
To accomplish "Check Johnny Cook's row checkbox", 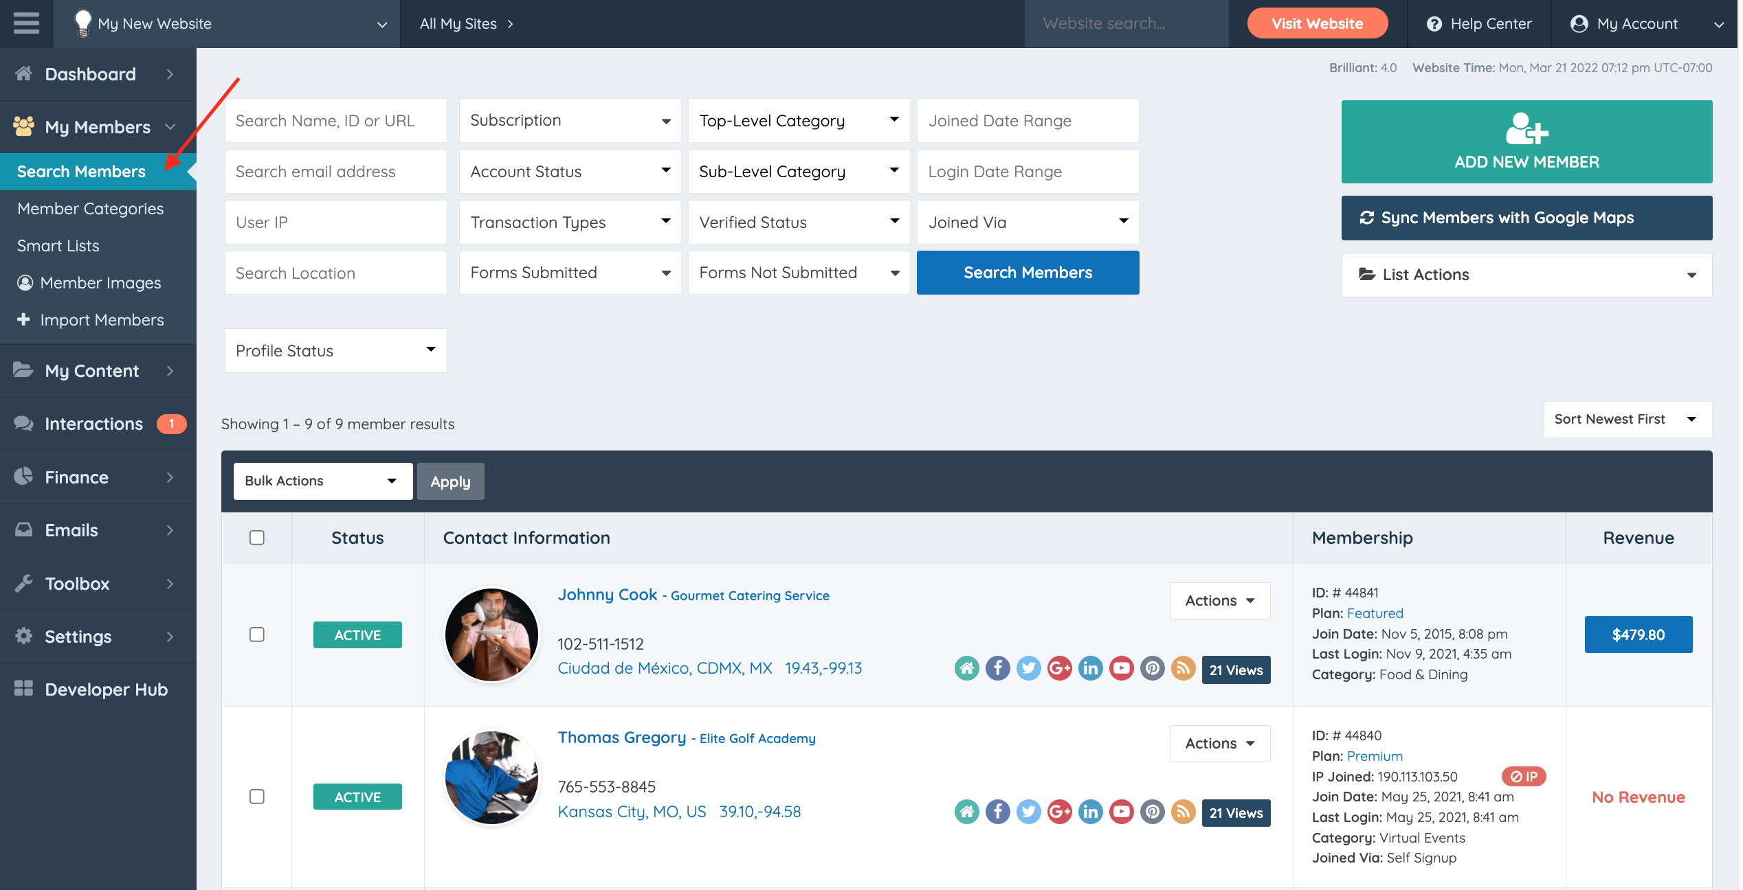I will [257, 635].
